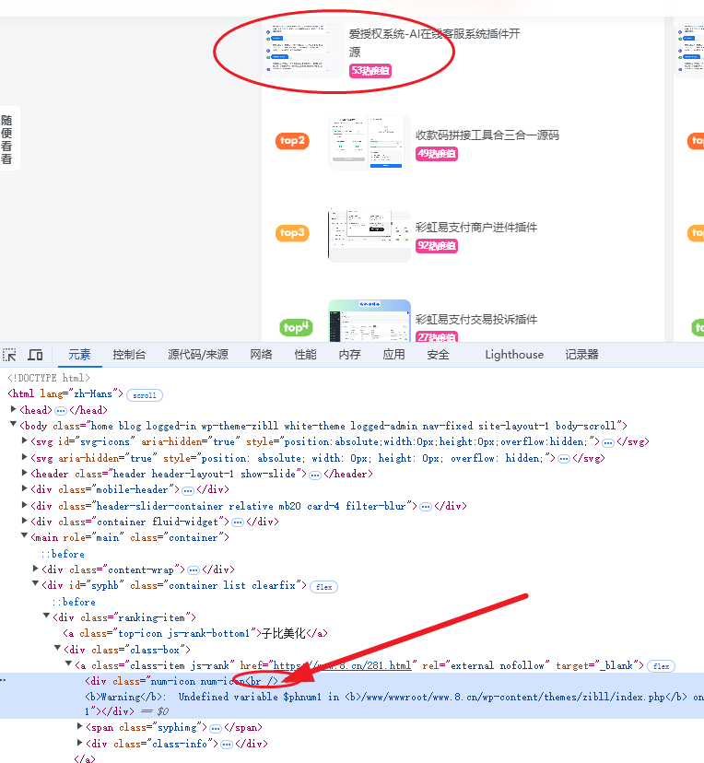
Task: Switch to the 控制台 (Console) tab
Action: pos(129,355)
